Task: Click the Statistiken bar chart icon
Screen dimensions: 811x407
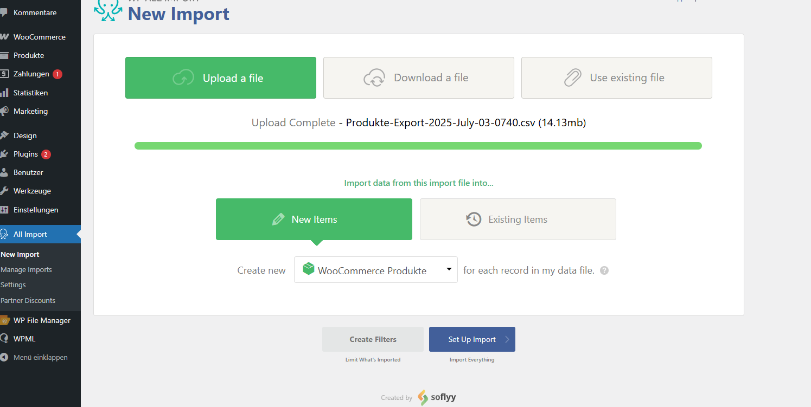Action: 4,93
